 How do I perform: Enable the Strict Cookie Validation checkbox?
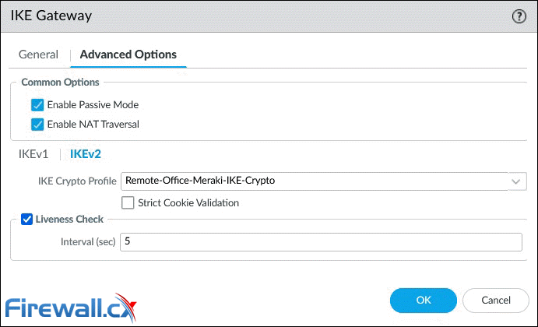[x=128, y=202]
